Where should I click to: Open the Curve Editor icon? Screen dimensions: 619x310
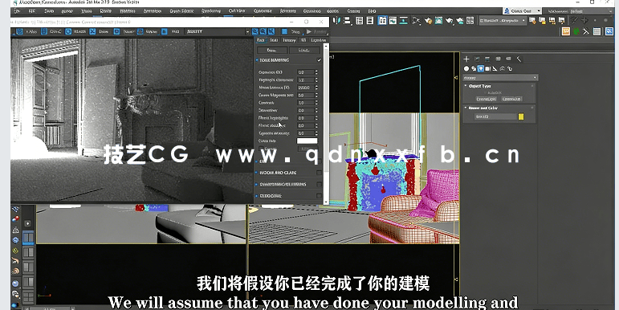pos(393,21)
